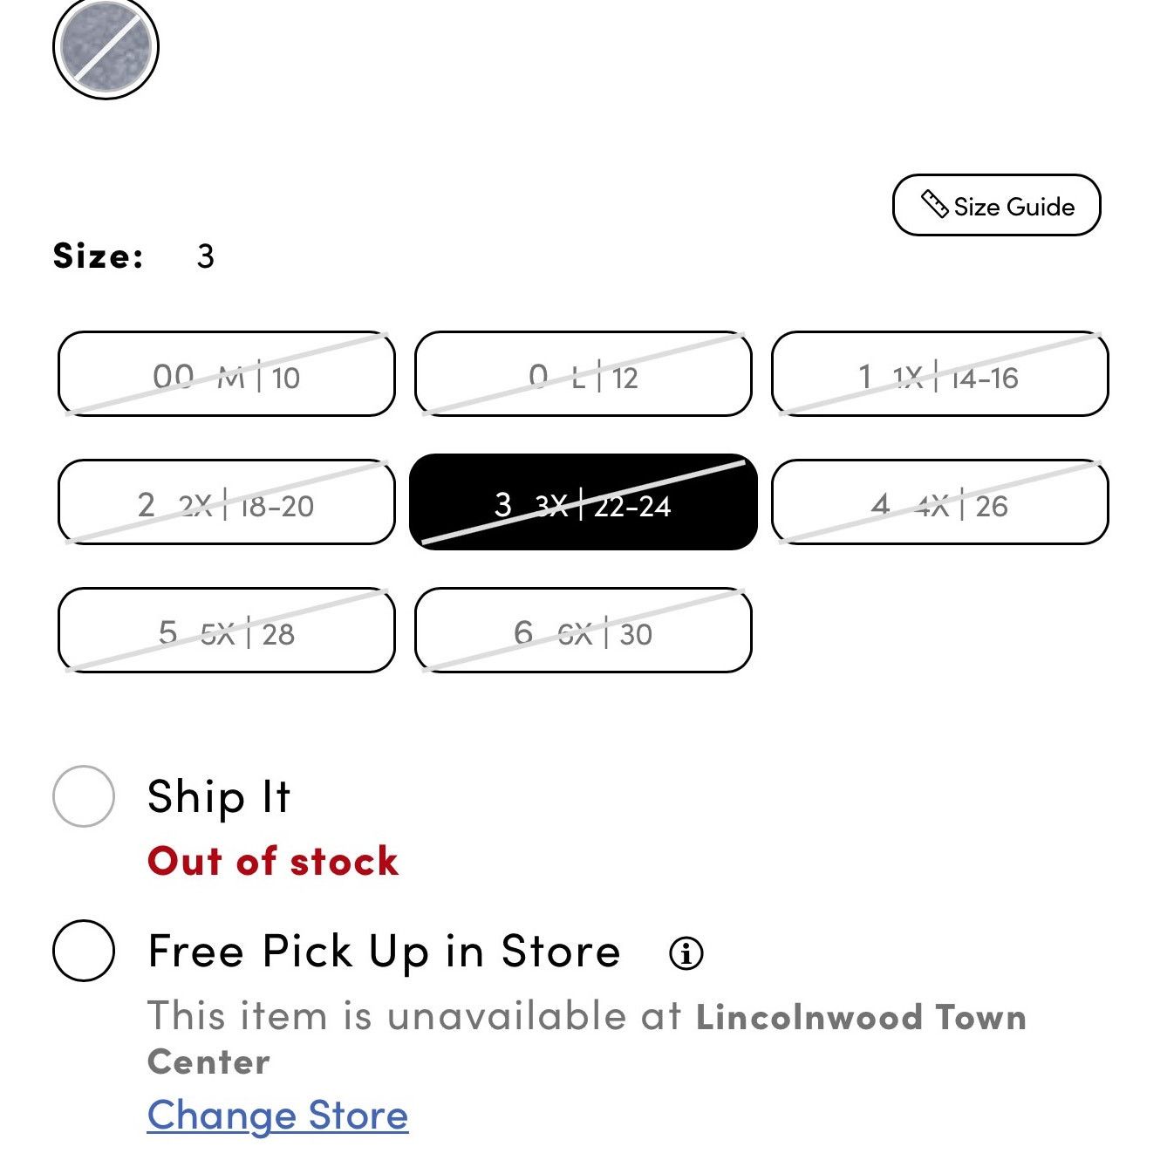Choose size 2 2X | 18-20
The height and width of the screenshot is (1167, 1167).
pos(226,502)
